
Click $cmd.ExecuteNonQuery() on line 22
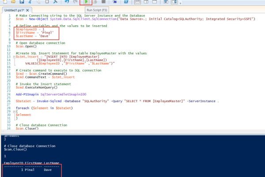(x=37, y=88)
